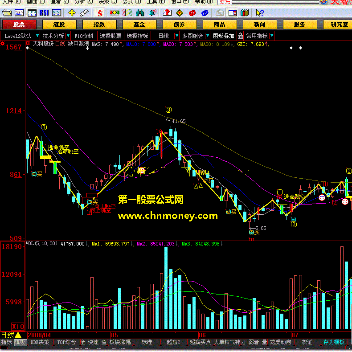Viewport: 352px width, 352px height.
Task: Select the 基金 category button
Action: click(139, 24)
